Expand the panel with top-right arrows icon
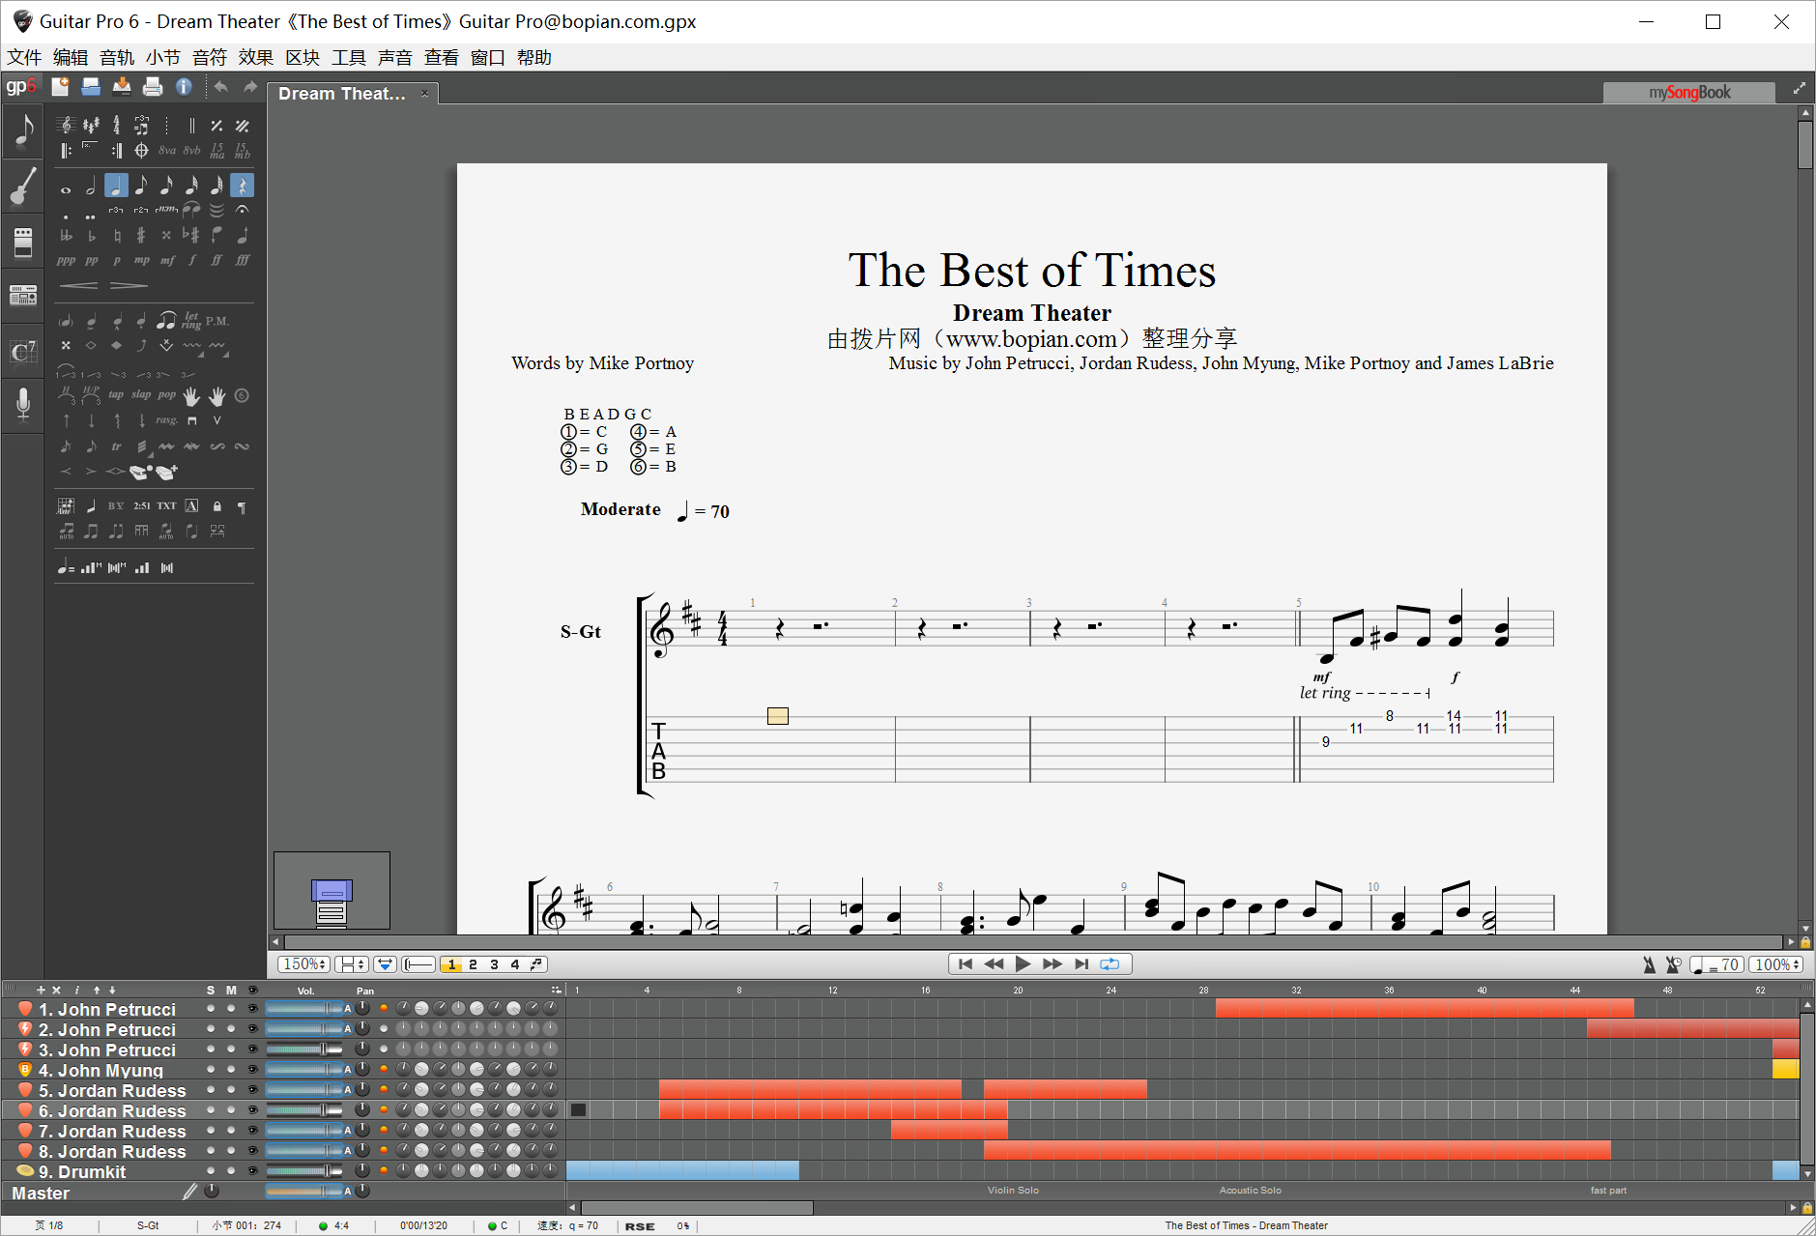 [x=1800, y=88]
